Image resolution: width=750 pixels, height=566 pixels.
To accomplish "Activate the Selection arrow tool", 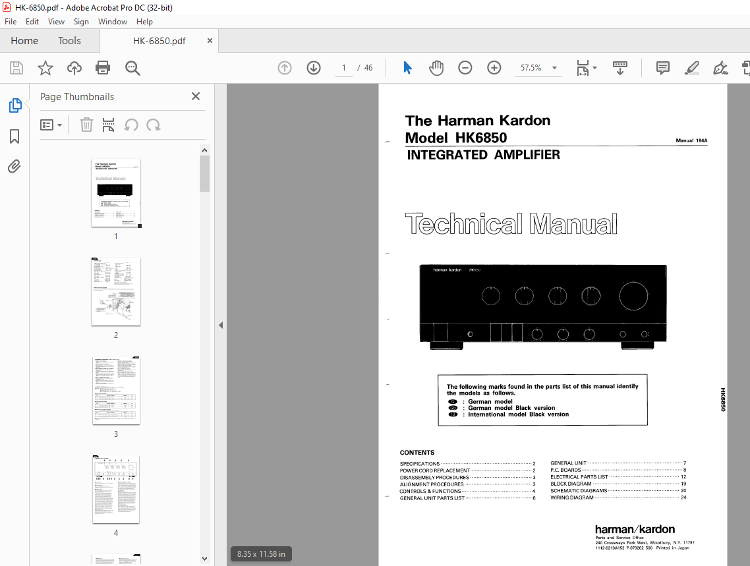I will (407, 68).
